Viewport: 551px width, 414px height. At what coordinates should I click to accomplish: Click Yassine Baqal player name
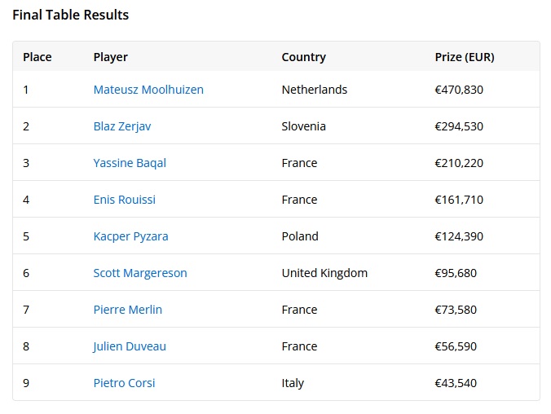pos(130,163)
